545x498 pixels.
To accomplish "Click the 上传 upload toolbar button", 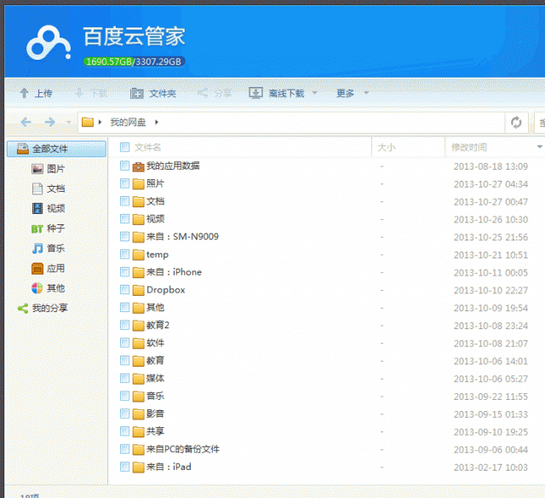I will coord(36,93).
